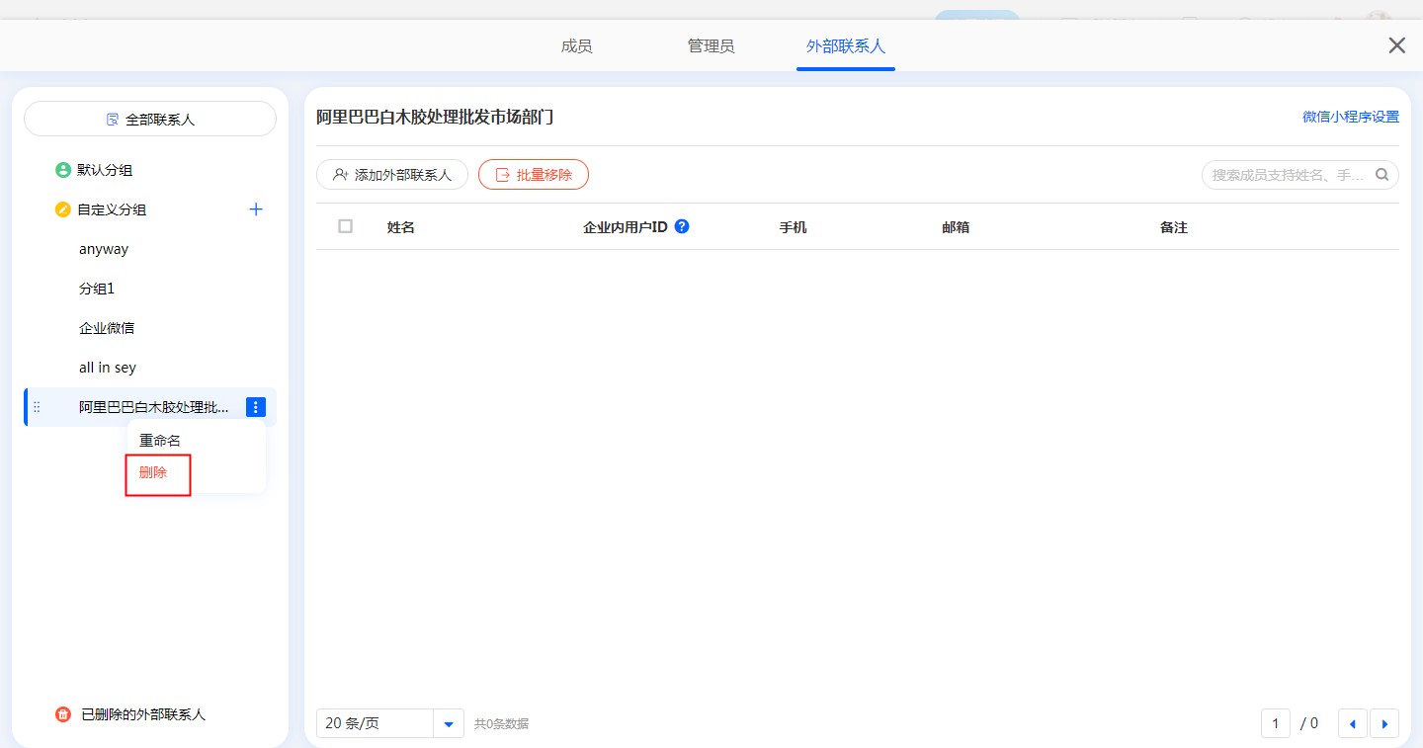Open the 20 条/页 page size dropdown
Screen dimensions: 1423x748
449,723
